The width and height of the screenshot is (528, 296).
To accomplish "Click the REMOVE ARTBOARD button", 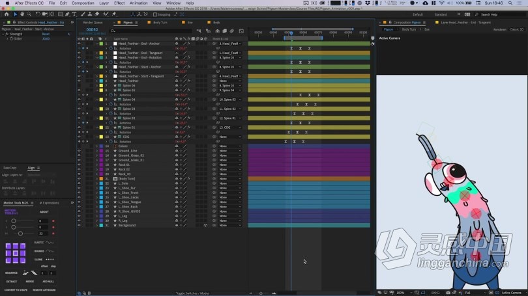I will tap(44, 290).
